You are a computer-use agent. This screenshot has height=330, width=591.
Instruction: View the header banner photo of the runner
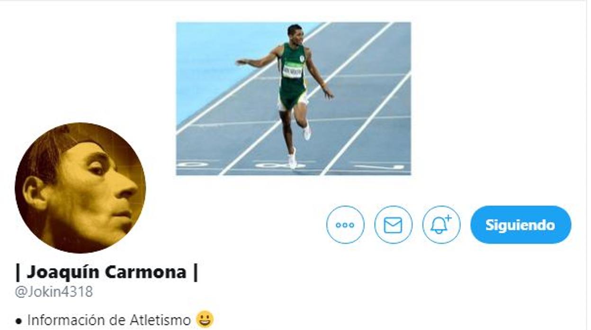[294, 99]
